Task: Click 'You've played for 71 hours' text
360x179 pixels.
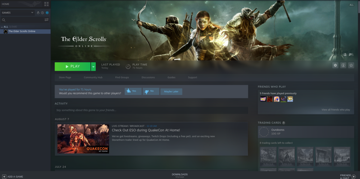Action: (75, 89)
